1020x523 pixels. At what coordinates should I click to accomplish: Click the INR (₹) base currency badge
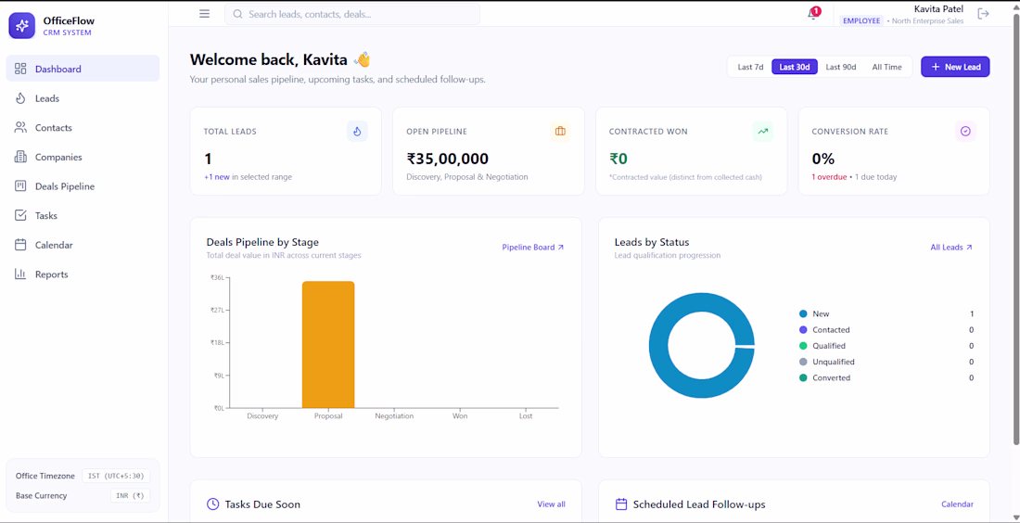click(130, 496)
